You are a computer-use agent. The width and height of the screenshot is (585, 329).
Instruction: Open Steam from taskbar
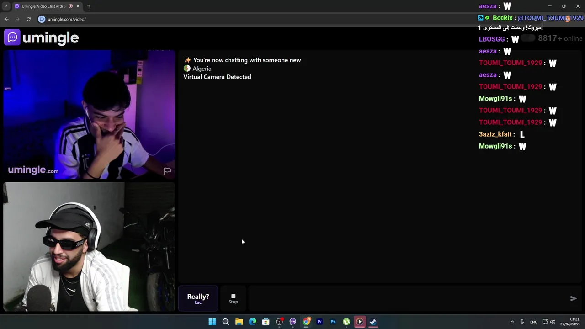[x=373, y=322]
